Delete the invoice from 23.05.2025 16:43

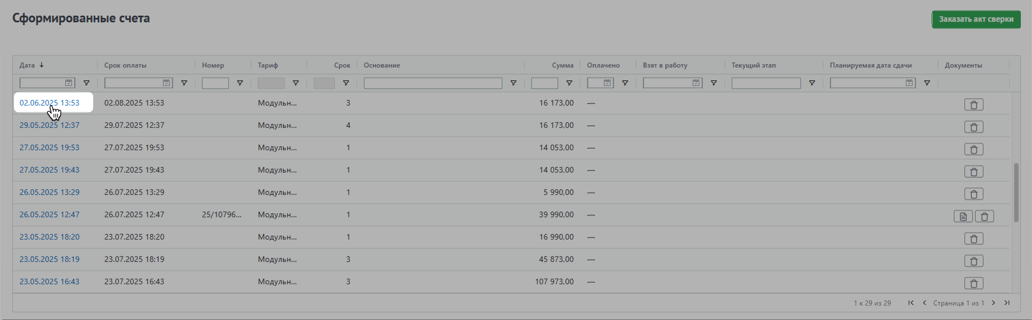973,283
